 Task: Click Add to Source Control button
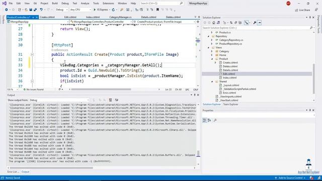point(290,178)
